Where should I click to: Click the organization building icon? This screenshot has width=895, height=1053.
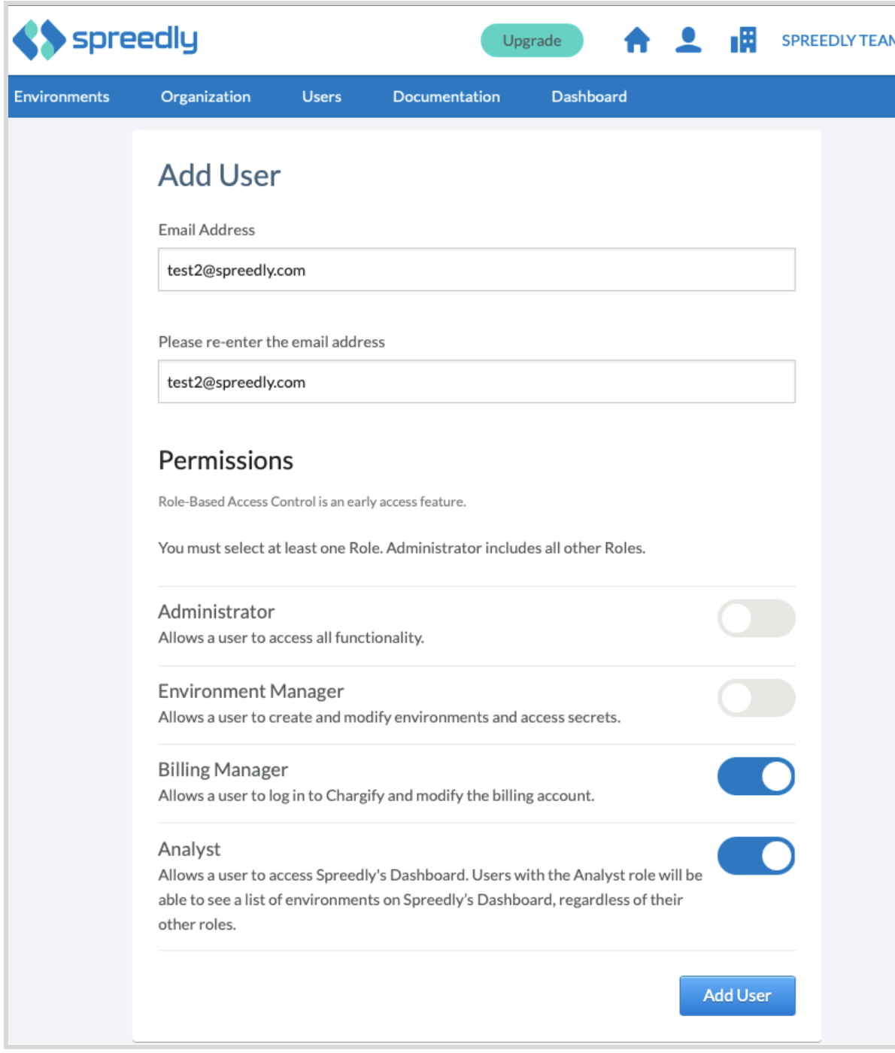(743, 40)
